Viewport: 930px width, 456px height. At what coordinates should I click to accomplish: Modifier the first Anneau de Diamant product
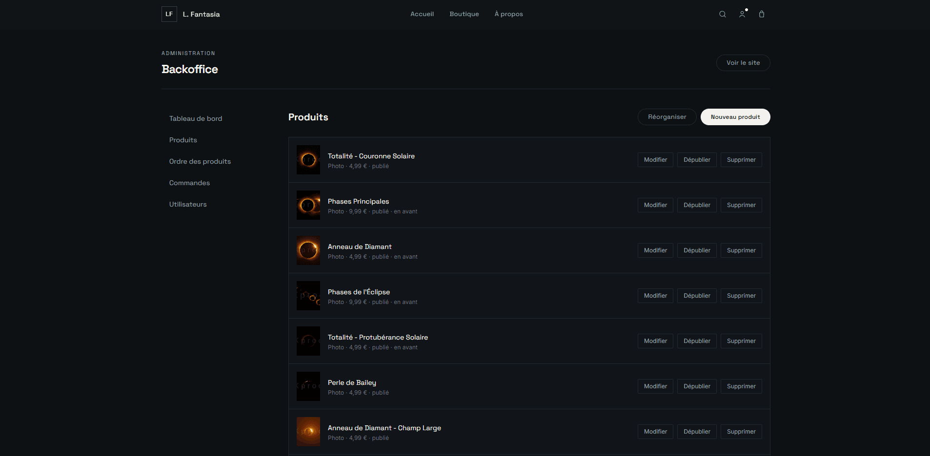(x=655, y=250)
